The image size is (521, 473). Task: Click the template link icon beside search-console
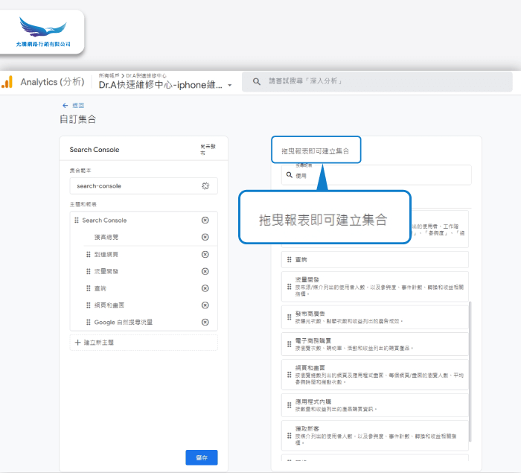[x=206, y=185]
